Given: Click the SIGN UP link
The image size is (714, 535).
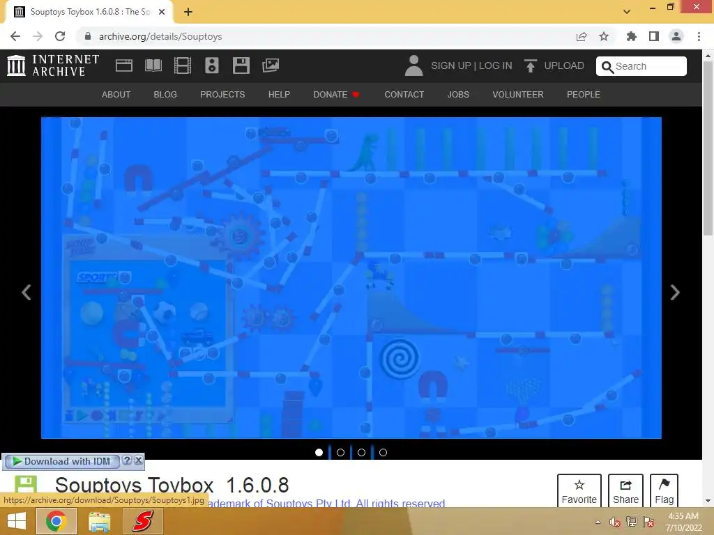Looking at the screenshot, I should click(x=451, y=66).
